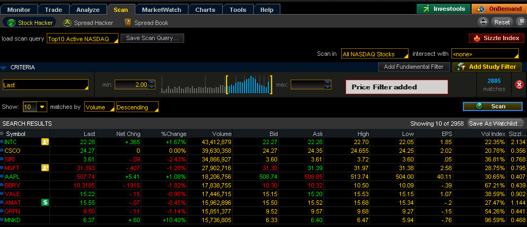Image resolution: width=527 pixels, height=227 pixels.
Task: Switch to the MarketWatch tab
Action: coord(161,10)
